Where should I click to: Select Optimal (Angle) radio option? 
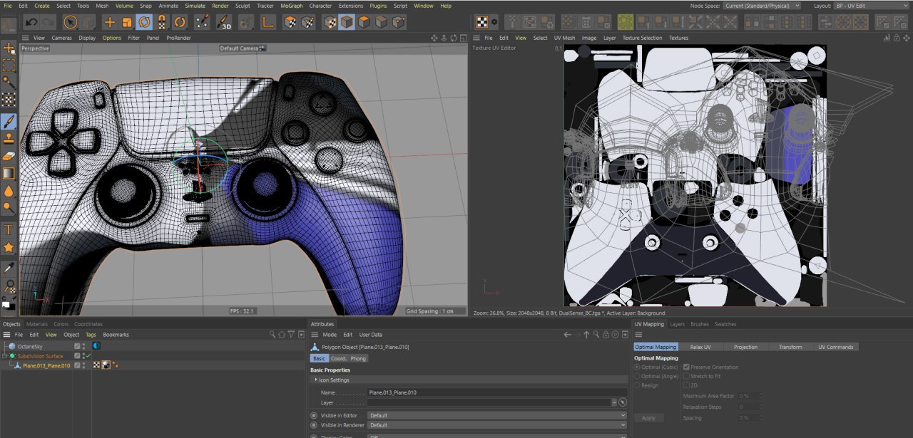pos(637,376)
